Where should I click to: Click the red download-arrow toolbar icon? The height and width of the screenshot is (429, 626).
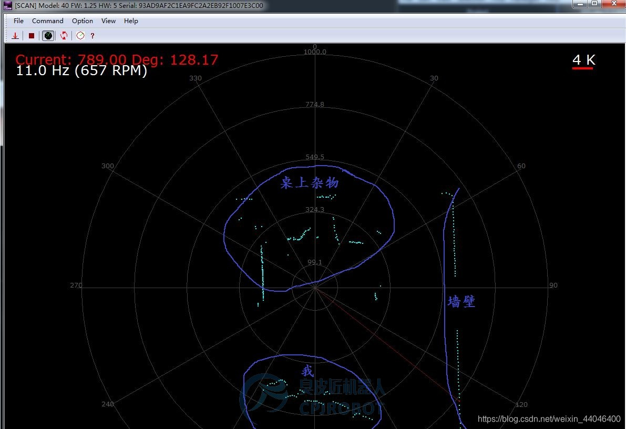click(15, 36)
